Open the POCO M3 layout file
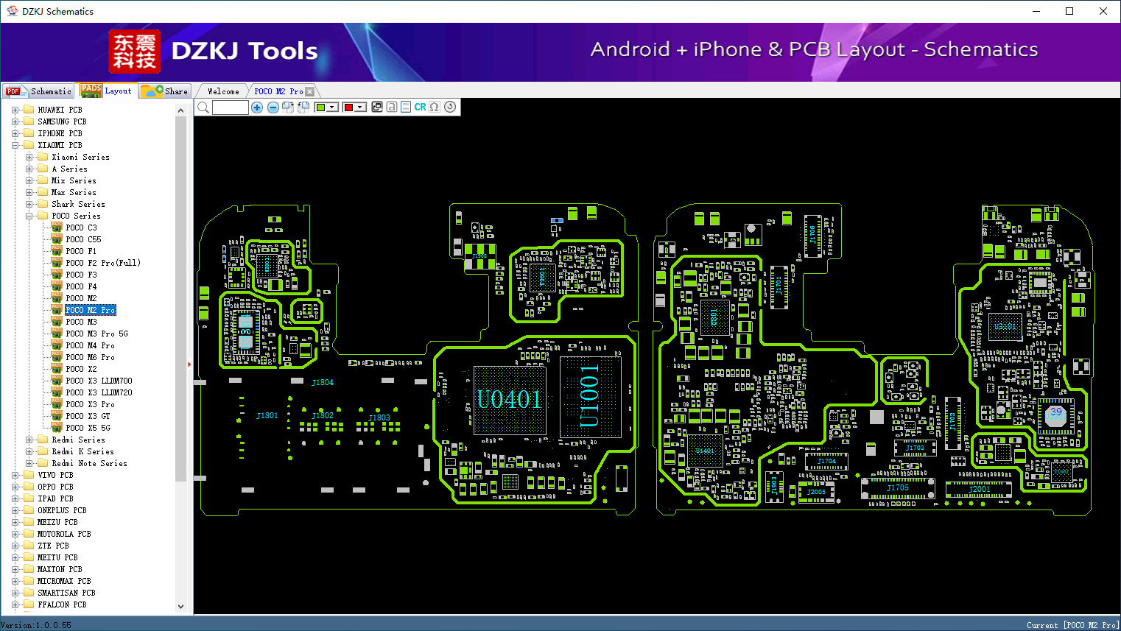This screenshot has height=631, width=1121. 81,322
